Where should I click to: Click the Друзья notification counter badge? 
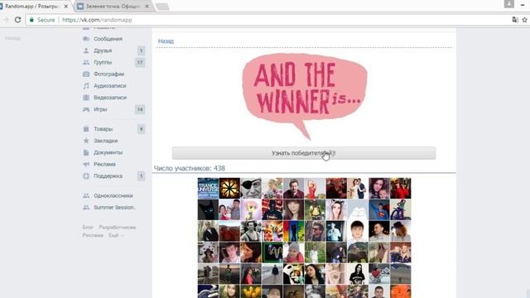tap(141, 50)
